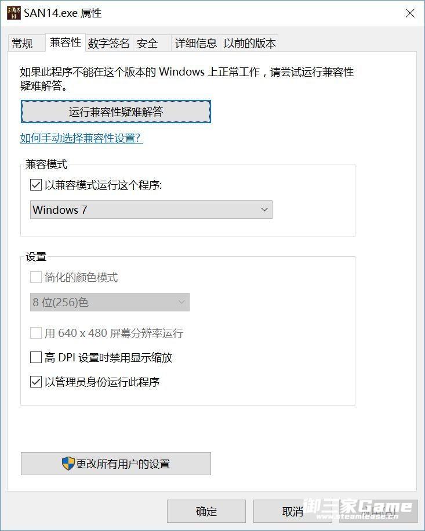425x531 pixels.
Task: Check 用 640 x 480 屏幕分辨率运行 option
Action: coord(36,333)
